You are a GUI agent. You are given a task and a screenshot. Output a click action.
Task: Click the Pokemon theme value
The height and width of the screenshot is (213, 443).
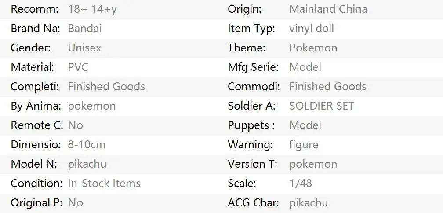pos(313,48)
